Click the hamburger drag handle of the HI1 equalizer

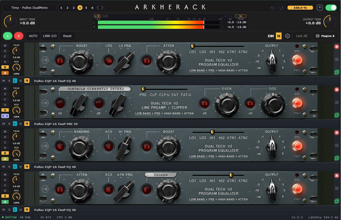337,145
